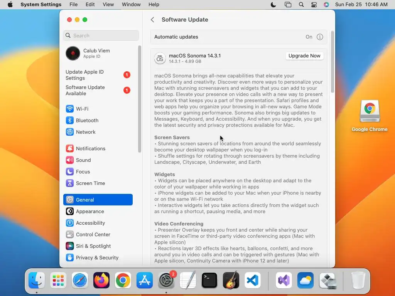Click the Upgrade Now button
Screen dimensions: 395x296
[304, 56]
